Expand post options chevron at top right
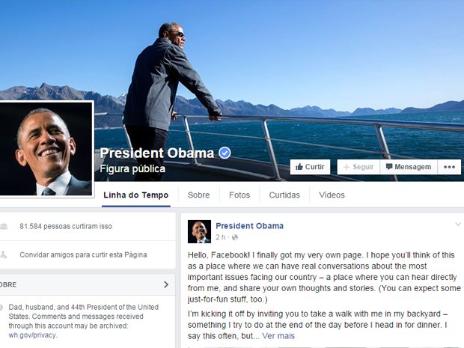Viewport: 464px width, 348px height. pyautogui.click(x=458, y=225)
